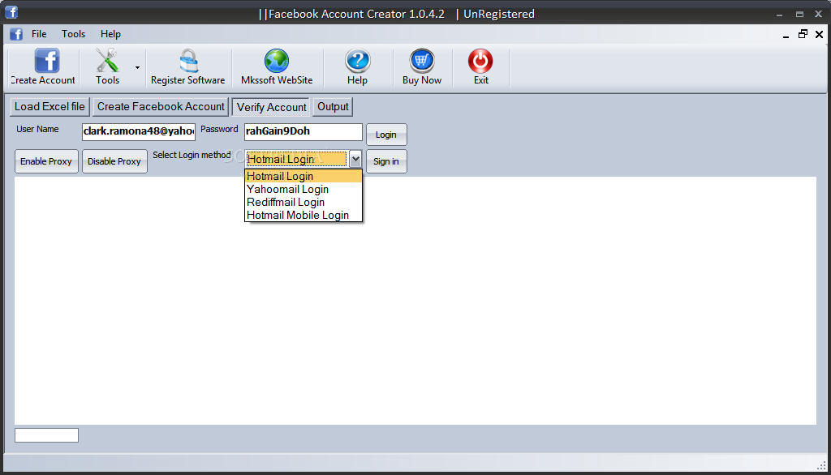
Task: Click the Create Account Facebook icon
Action: tap(46, 61)
